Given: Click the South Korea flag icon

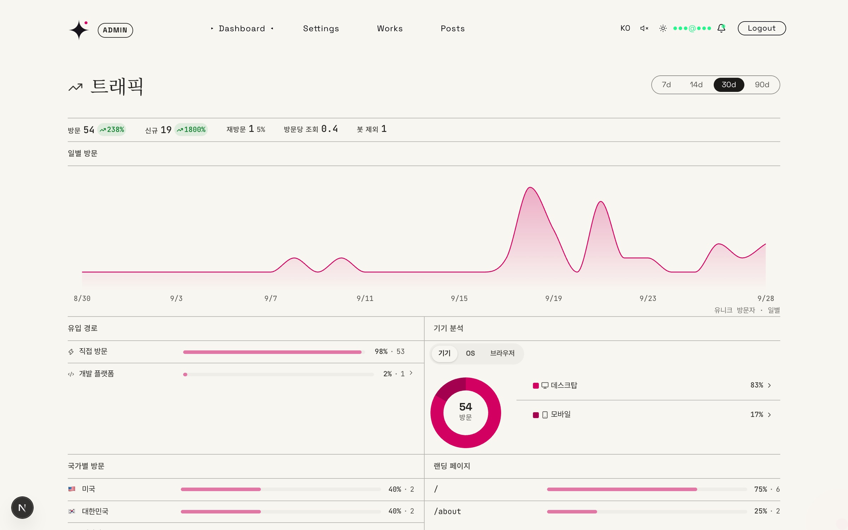Looking at the screenshot, I should click(72, 511).
